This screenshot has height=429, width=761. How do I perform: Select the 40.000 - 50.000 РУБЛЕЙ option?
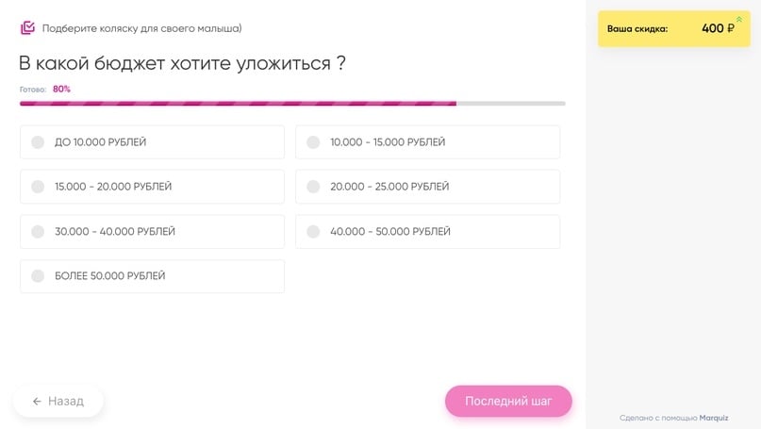pyautogui.click(x=313, y=232)
